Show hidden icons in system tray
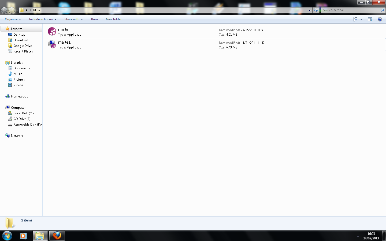 358,236
